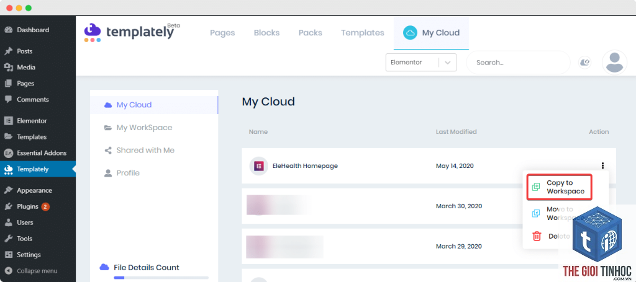This screenshot has width=636, height=282.
Task: Click the three-dot action menu for EleHealth Homepage
Action: (602, 165)
